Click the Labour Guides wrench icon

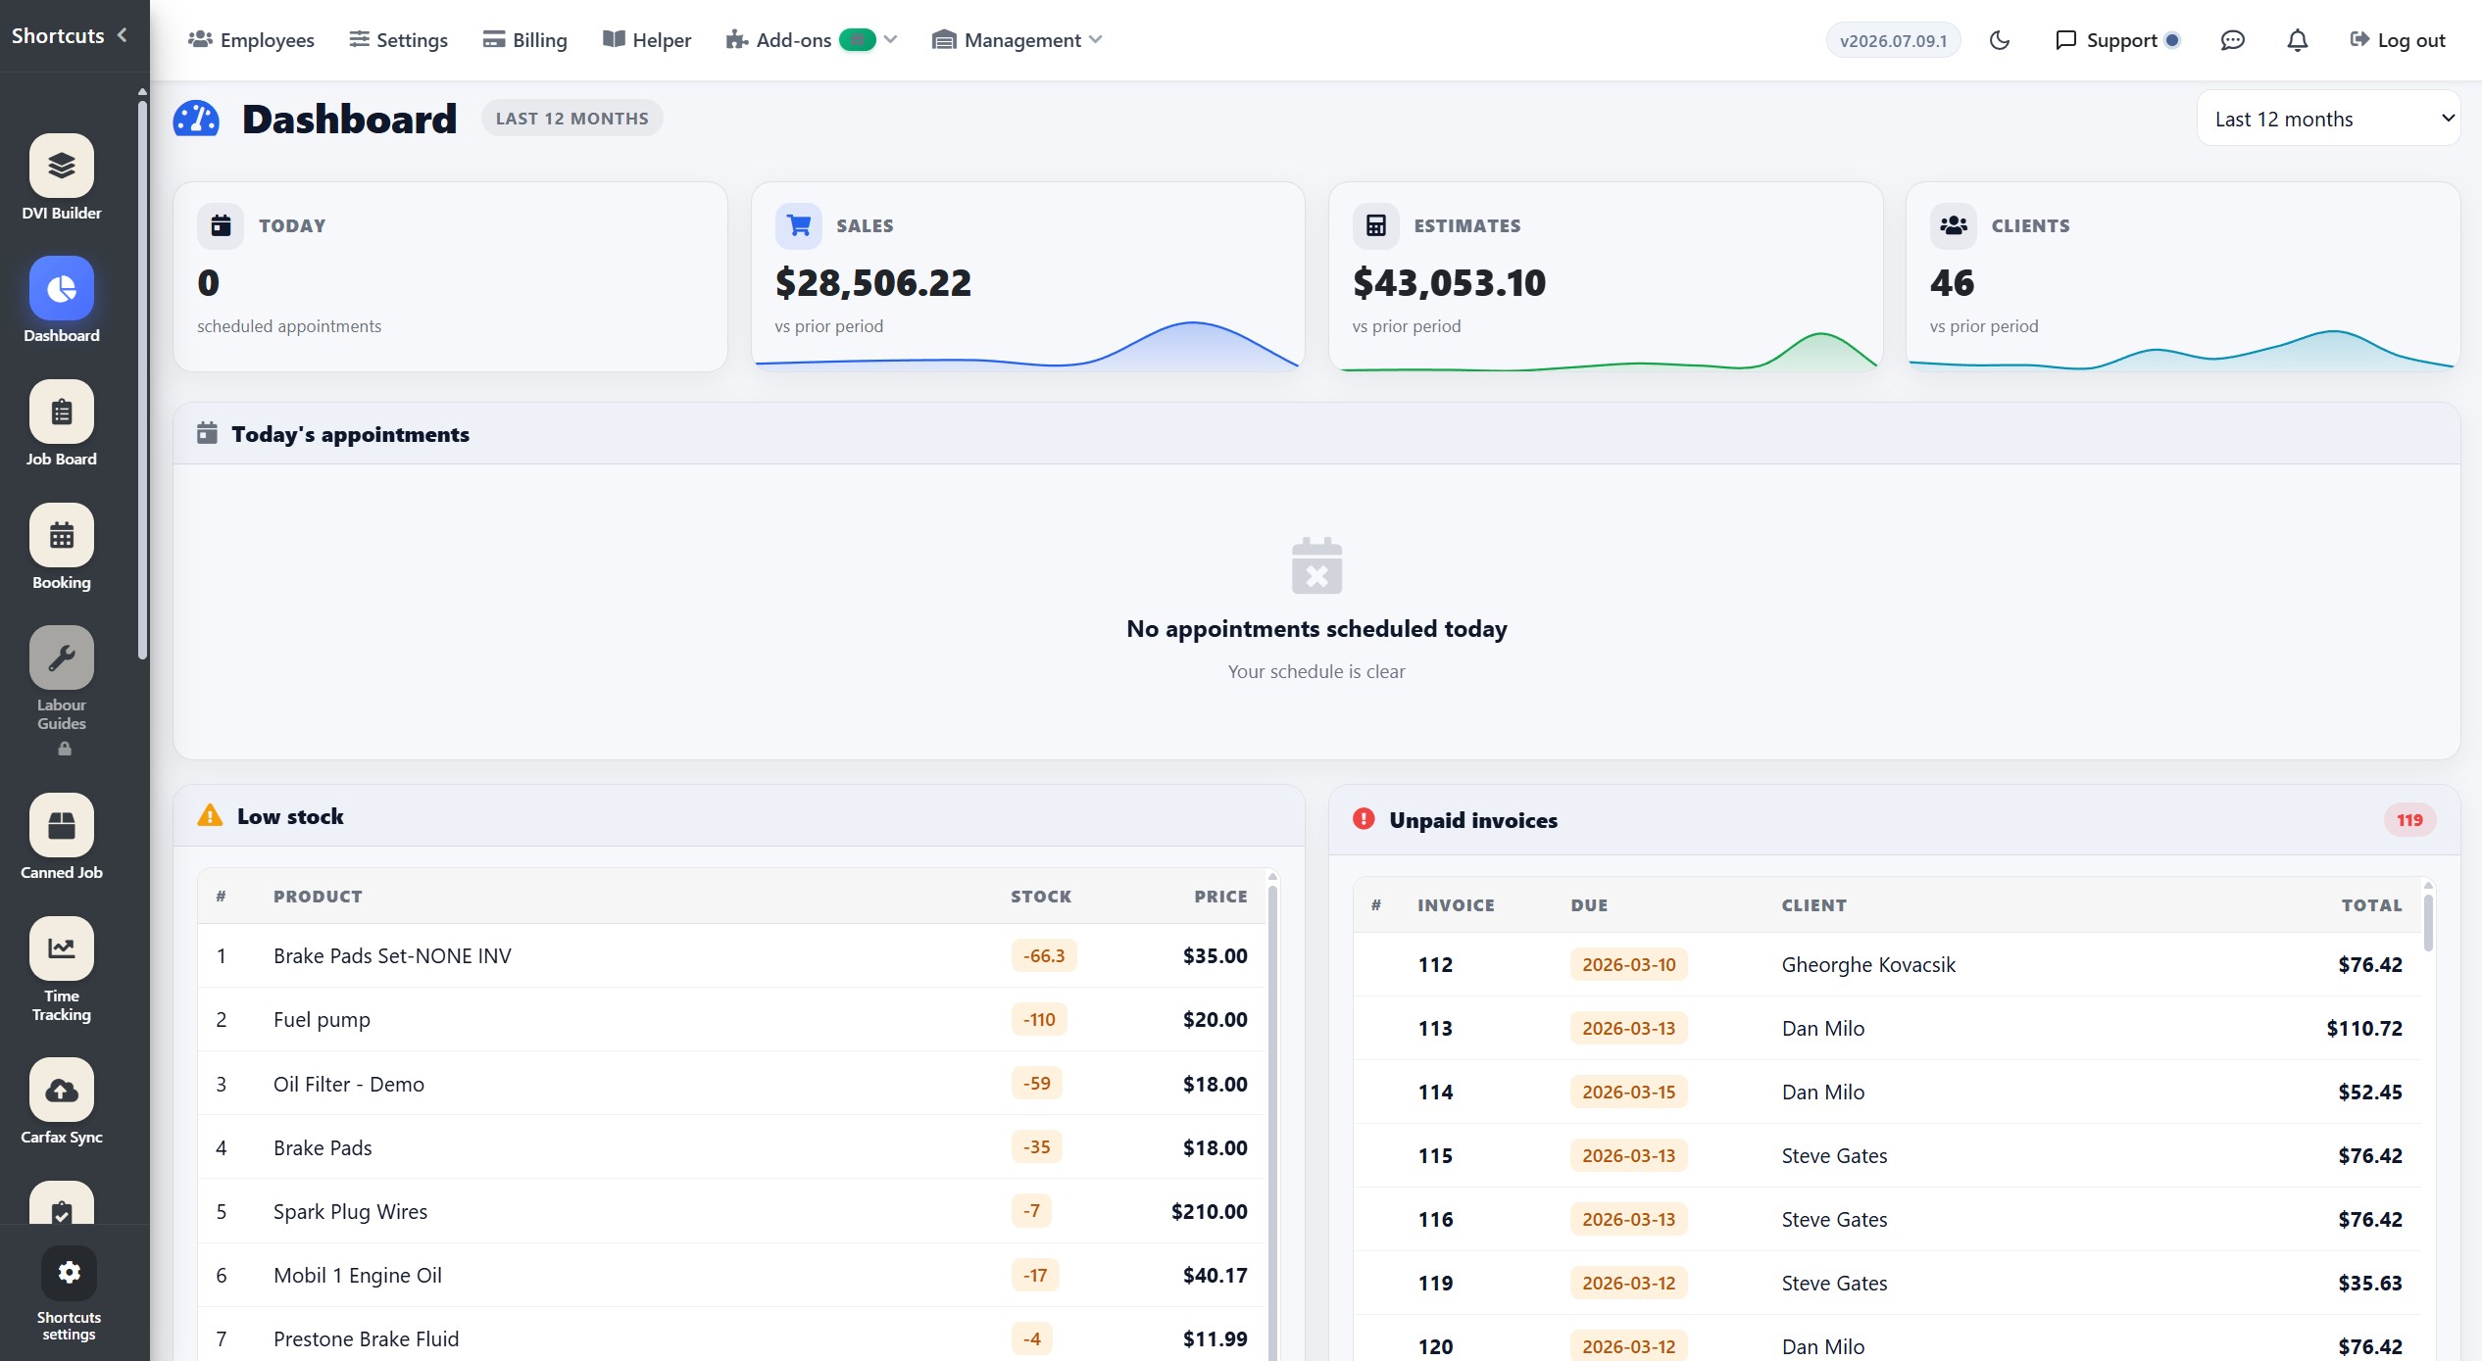[x=62, y=657]
